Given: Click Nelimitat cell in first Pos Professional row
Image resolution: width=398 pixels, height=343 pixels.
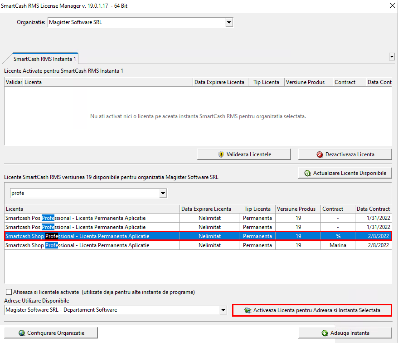Looking at the screenshot, I should pyautogui.click(x=209, y=218).
